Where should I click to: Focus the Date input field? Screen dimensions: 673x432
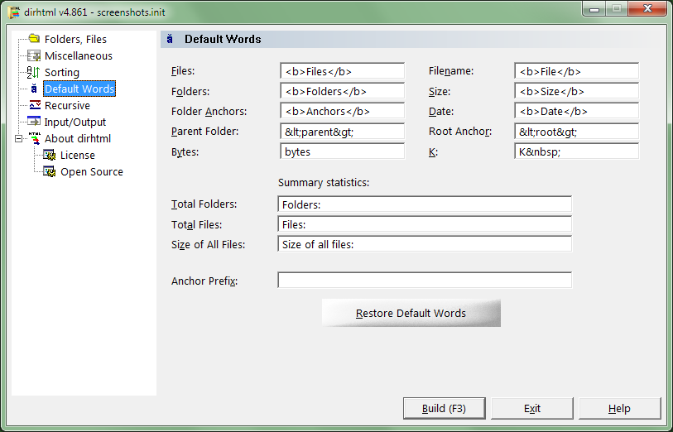(576, 111)
